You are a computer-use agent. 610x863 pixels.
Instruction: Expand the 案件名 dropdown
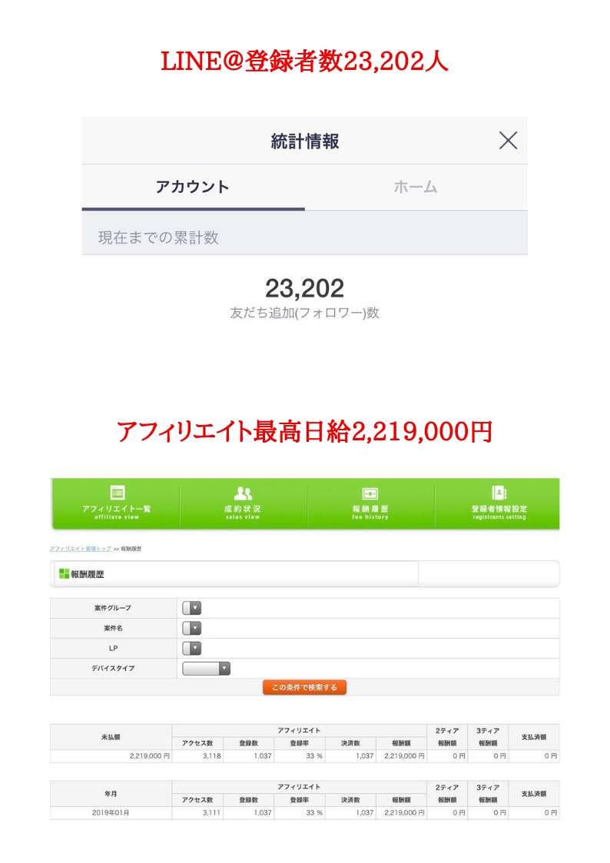192,628
